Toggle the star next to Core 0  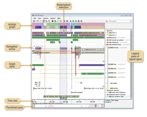tap(106, 33)
